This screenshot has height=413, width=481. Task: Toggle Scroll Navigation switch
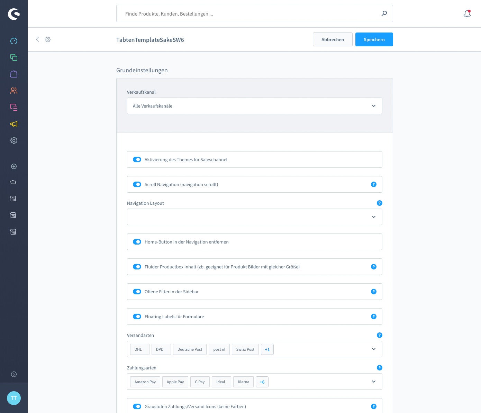click(137, 184)
